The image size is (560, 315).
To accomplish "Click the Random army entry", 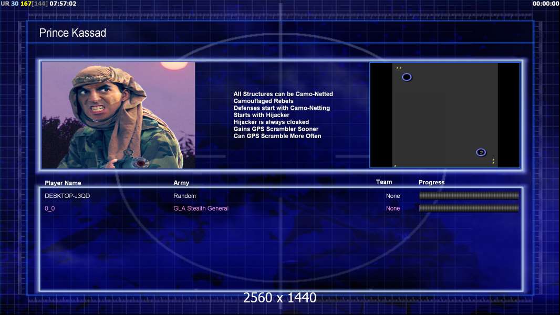I will click(x=184, y=196).
